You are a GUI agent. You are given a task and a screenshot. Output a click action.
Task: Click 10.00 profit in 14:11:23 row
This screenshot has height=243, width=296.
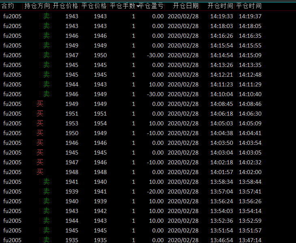click(x=156, y=84)
